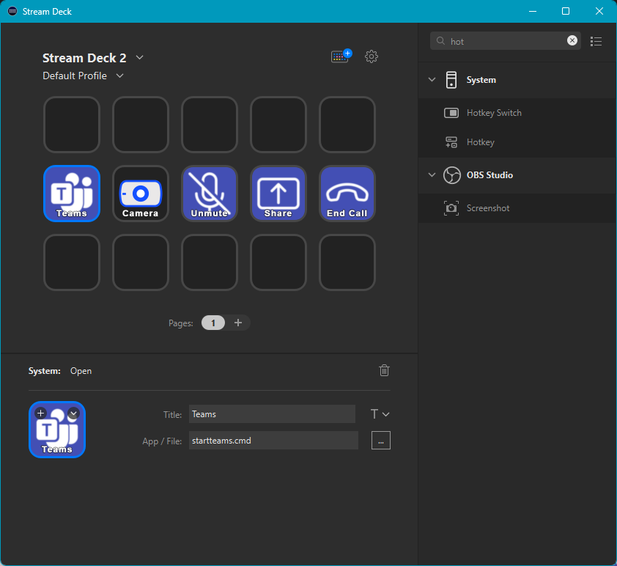Select the Hotkey Switch action

494,113
